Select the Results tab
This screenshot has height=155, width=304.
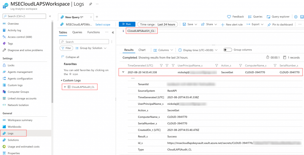coord(129,50)
